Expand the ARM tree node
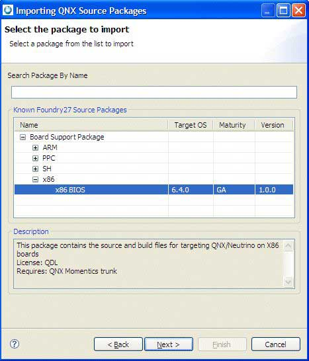The image size is (309, 361). click(35, 148)
